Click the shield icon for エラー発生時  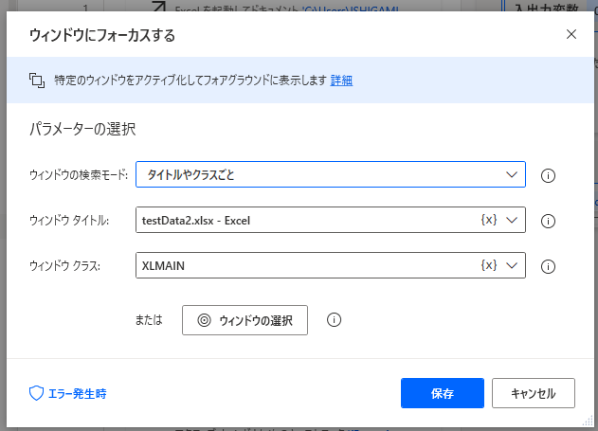36,393
